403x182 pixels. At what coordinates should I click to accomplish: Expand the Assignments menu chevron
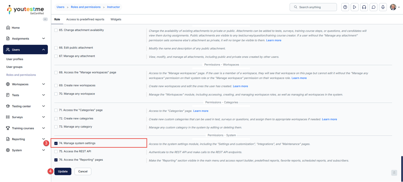43,38
